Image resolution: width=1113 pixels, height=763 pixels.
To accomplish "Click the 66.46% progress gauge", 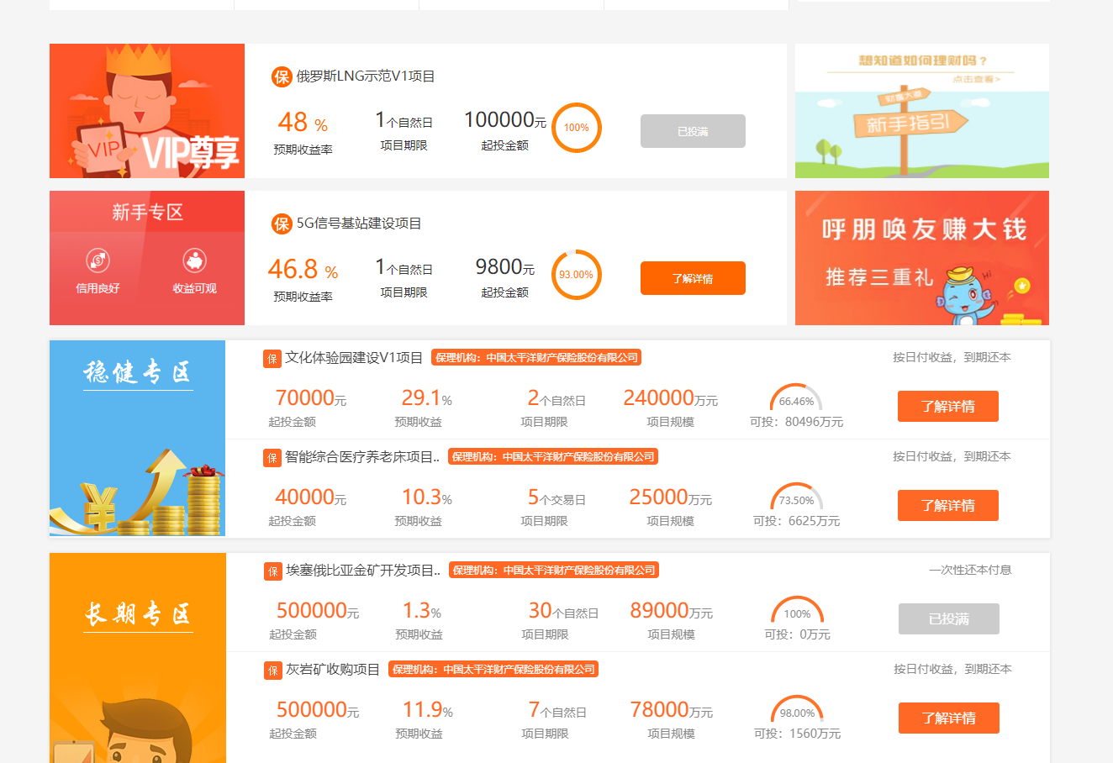I will (x=796, y=397).
